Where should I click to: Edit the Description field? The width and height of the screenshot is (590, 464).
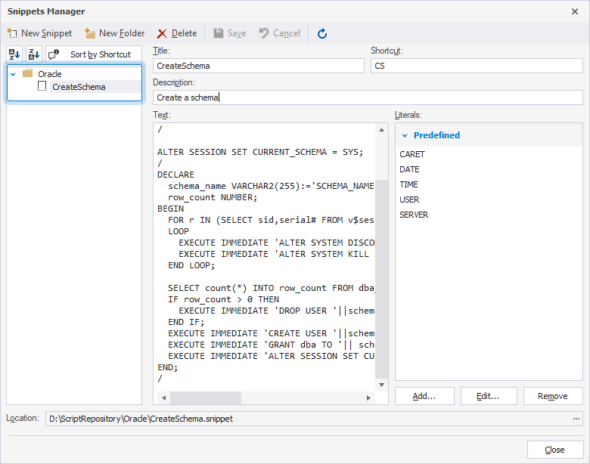pos(368,97)
